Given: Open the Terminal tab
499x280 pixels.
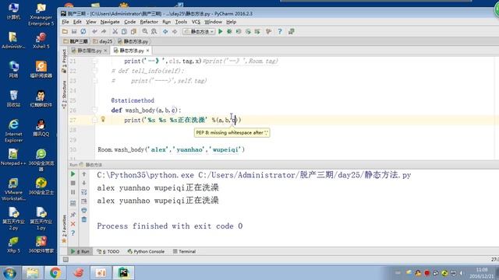Looking at the screenshot, I should 184,251.
